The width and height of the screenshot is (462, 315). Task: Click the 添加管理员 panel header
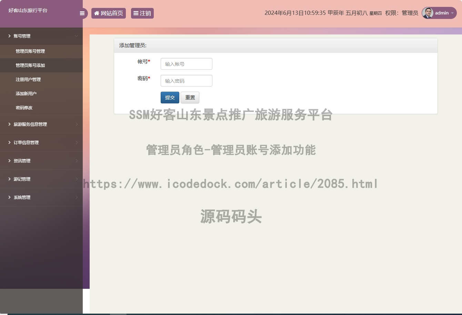tap(276, 45)
